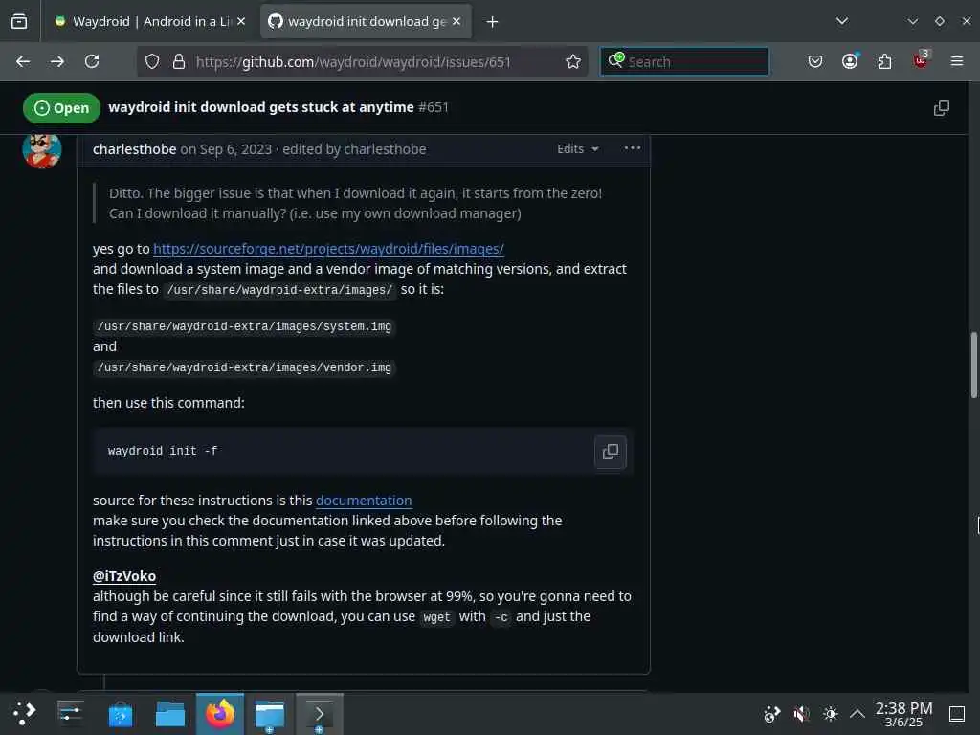Open the second file manager window taskbar icon
The image size is (980, 735).
pyautogui.click(x=270, y=714)
